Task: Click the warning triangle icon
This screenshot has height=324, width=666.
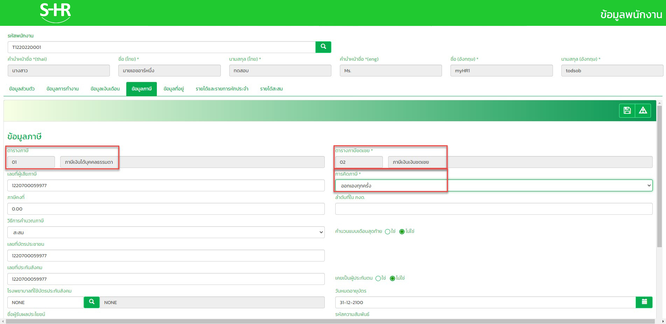Action: pos(643,110)
